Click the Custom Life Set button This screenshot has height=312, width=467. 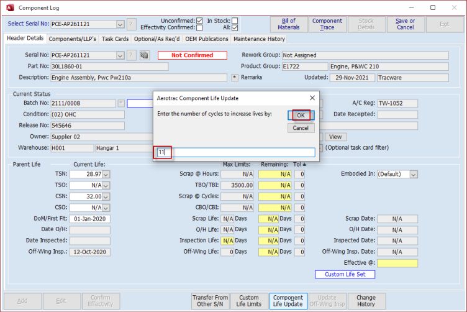[x=345, y=274]
